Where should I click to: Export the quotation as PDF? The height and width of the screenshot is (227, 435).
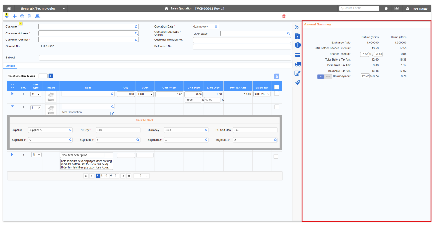coord(29,16)
